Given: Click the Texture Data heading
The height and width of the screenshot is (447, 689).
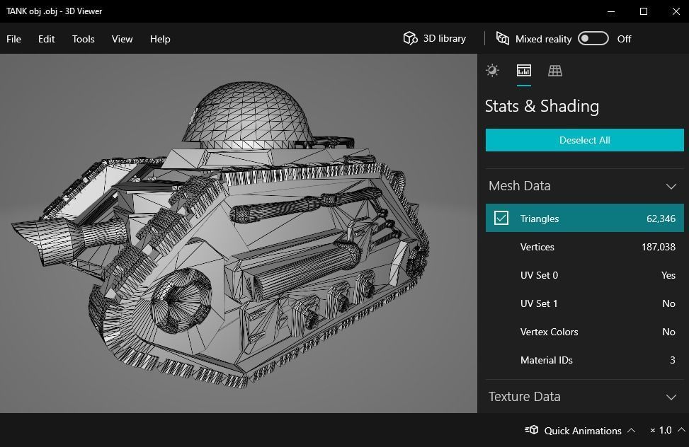Looking at the screenshot, I should pyautogui.click(x=524, y=397).
